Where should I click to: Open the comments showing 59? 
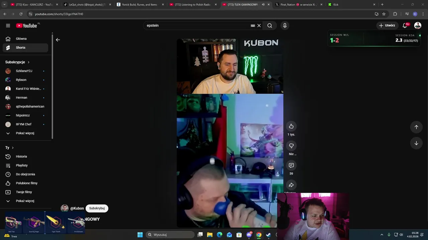point(291,165)
